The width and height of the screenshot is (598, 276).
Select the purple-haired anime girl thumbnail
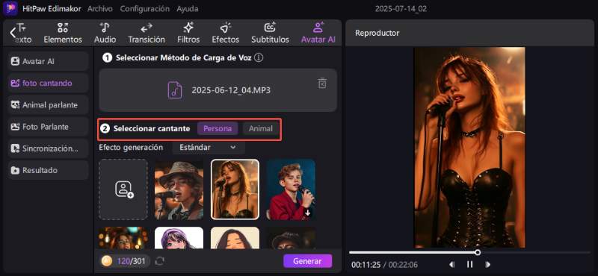179,238
